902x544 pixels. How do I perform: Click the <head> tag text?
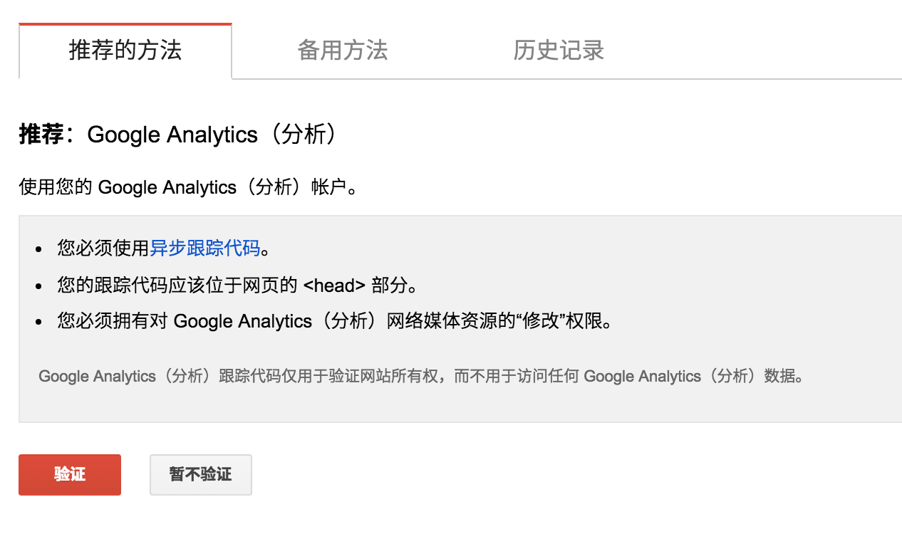tap(334, 286)
